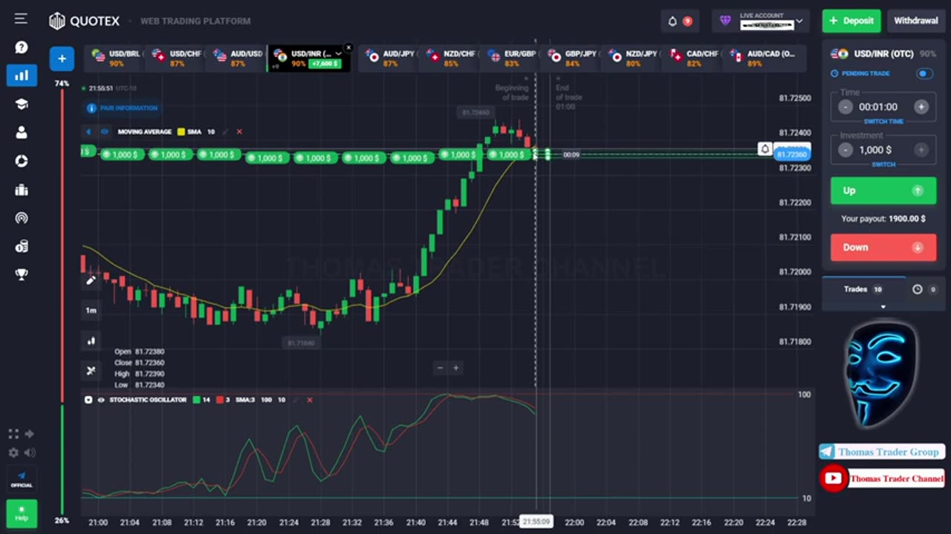Remove the Moving Average indicator
The height and width of the screenshot is (534, 951).
click(239, 132)
